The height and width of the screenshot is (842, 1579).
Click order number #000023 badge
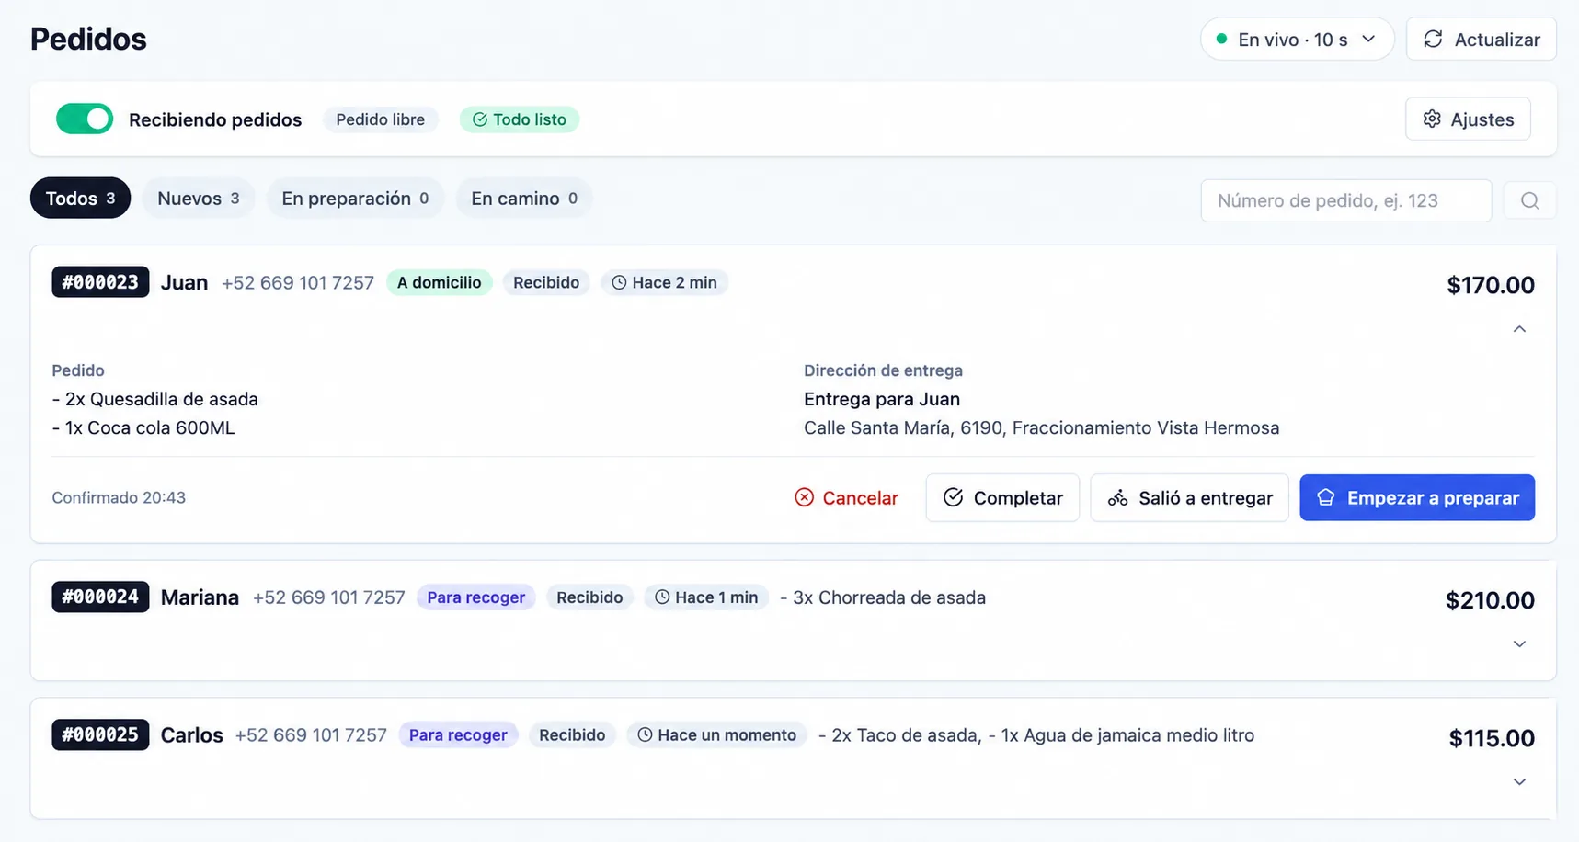[x=100, y=282]
